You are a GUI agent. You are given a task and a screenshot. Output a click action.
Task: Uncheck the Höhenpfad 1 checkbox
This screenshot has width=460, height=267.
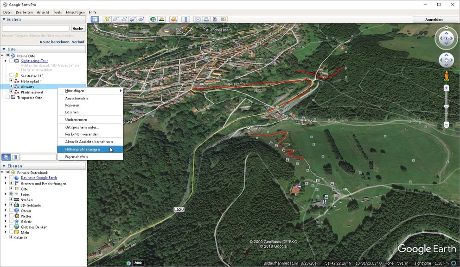point(11,81)
